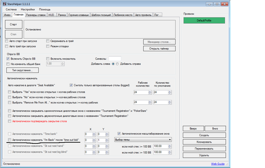Open Менеджер столов dialog
Screen dimensions: 265x168
pos(159,42)
